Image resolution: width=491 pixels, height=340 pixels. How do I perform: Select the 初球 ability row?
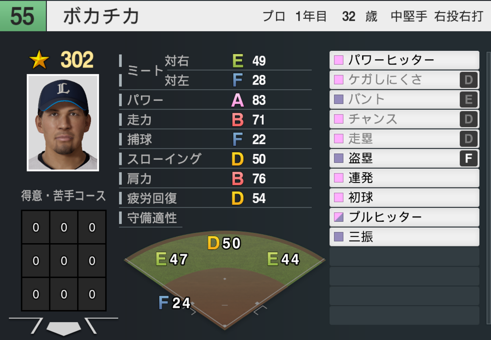(x=404, y=198)
